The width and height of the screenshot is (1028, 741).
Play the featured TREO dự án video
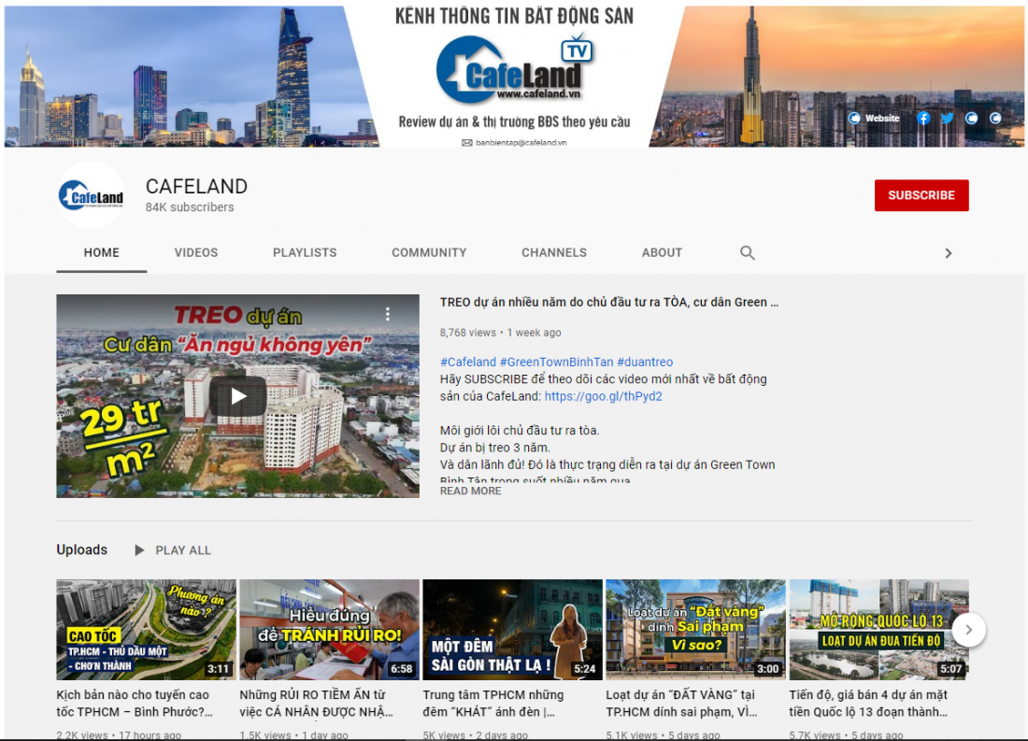coord(238,396)
